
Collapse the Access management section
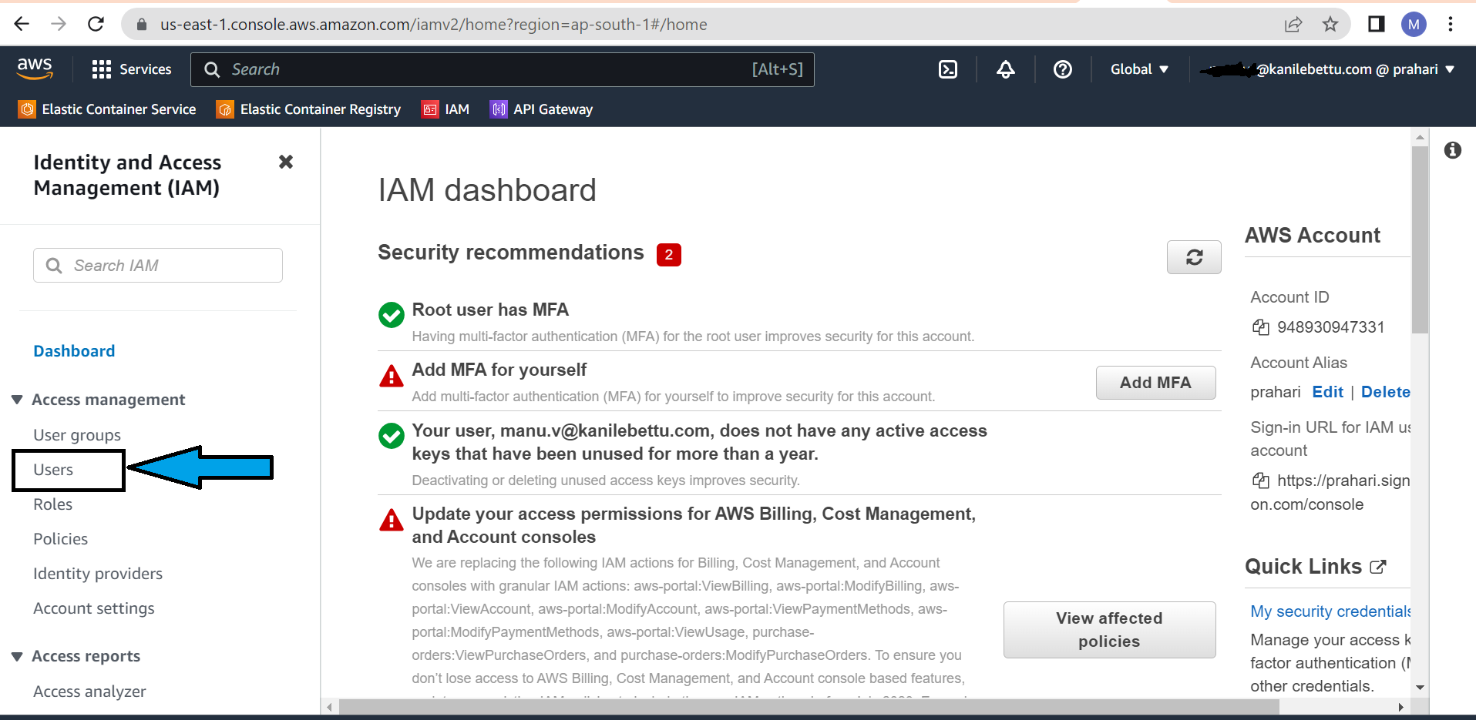click(x=17, y=400)
